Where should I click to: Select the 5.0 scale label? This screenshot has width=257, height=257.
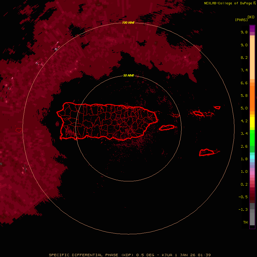tap(244, 108)
